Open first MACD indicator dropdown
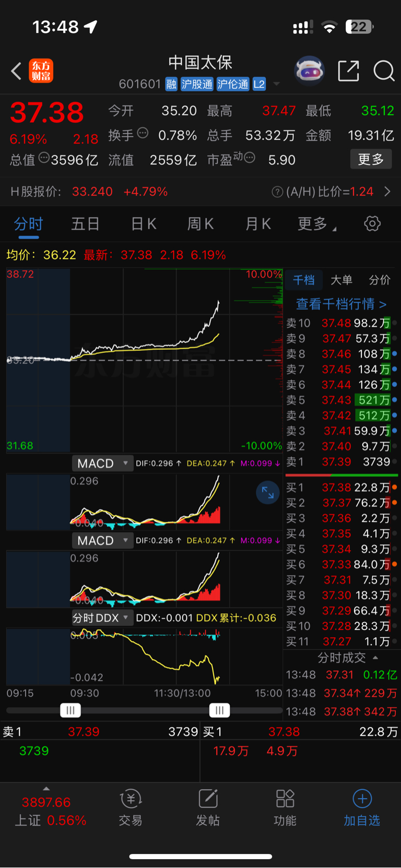 (103, 463)
